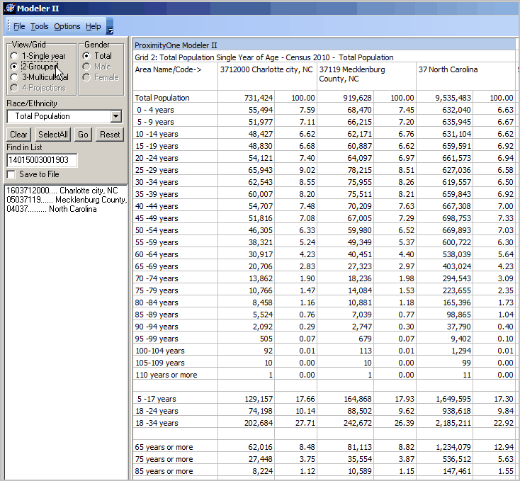Click the Area Name/Code-> header cell

click(x=175, y=76)
